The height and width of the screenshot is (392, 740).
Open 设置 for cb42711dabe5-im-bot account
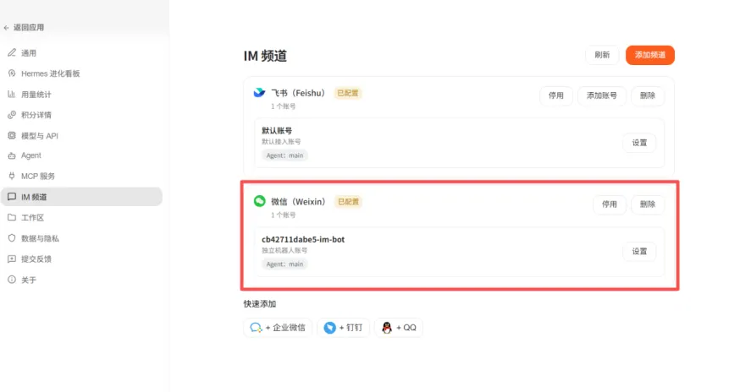pos(639,251)
